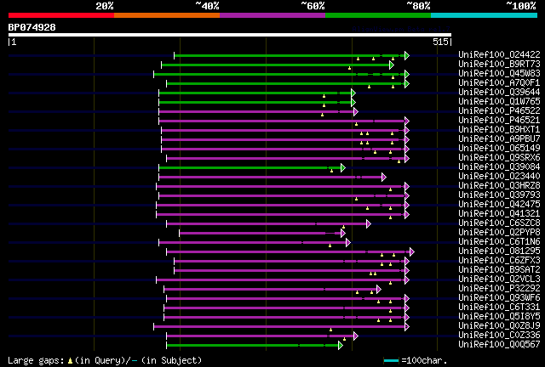The height and width of the screenshot is (367, 545).
Task: Click the green arrowhead ending the Q1W765 alignment
Action: coord(353,102)
